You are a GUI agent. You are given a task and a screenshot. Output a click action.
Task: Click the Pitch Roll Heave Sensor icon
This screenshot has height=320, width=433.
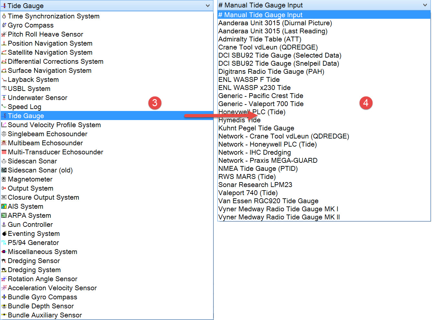tap(4, 34)
